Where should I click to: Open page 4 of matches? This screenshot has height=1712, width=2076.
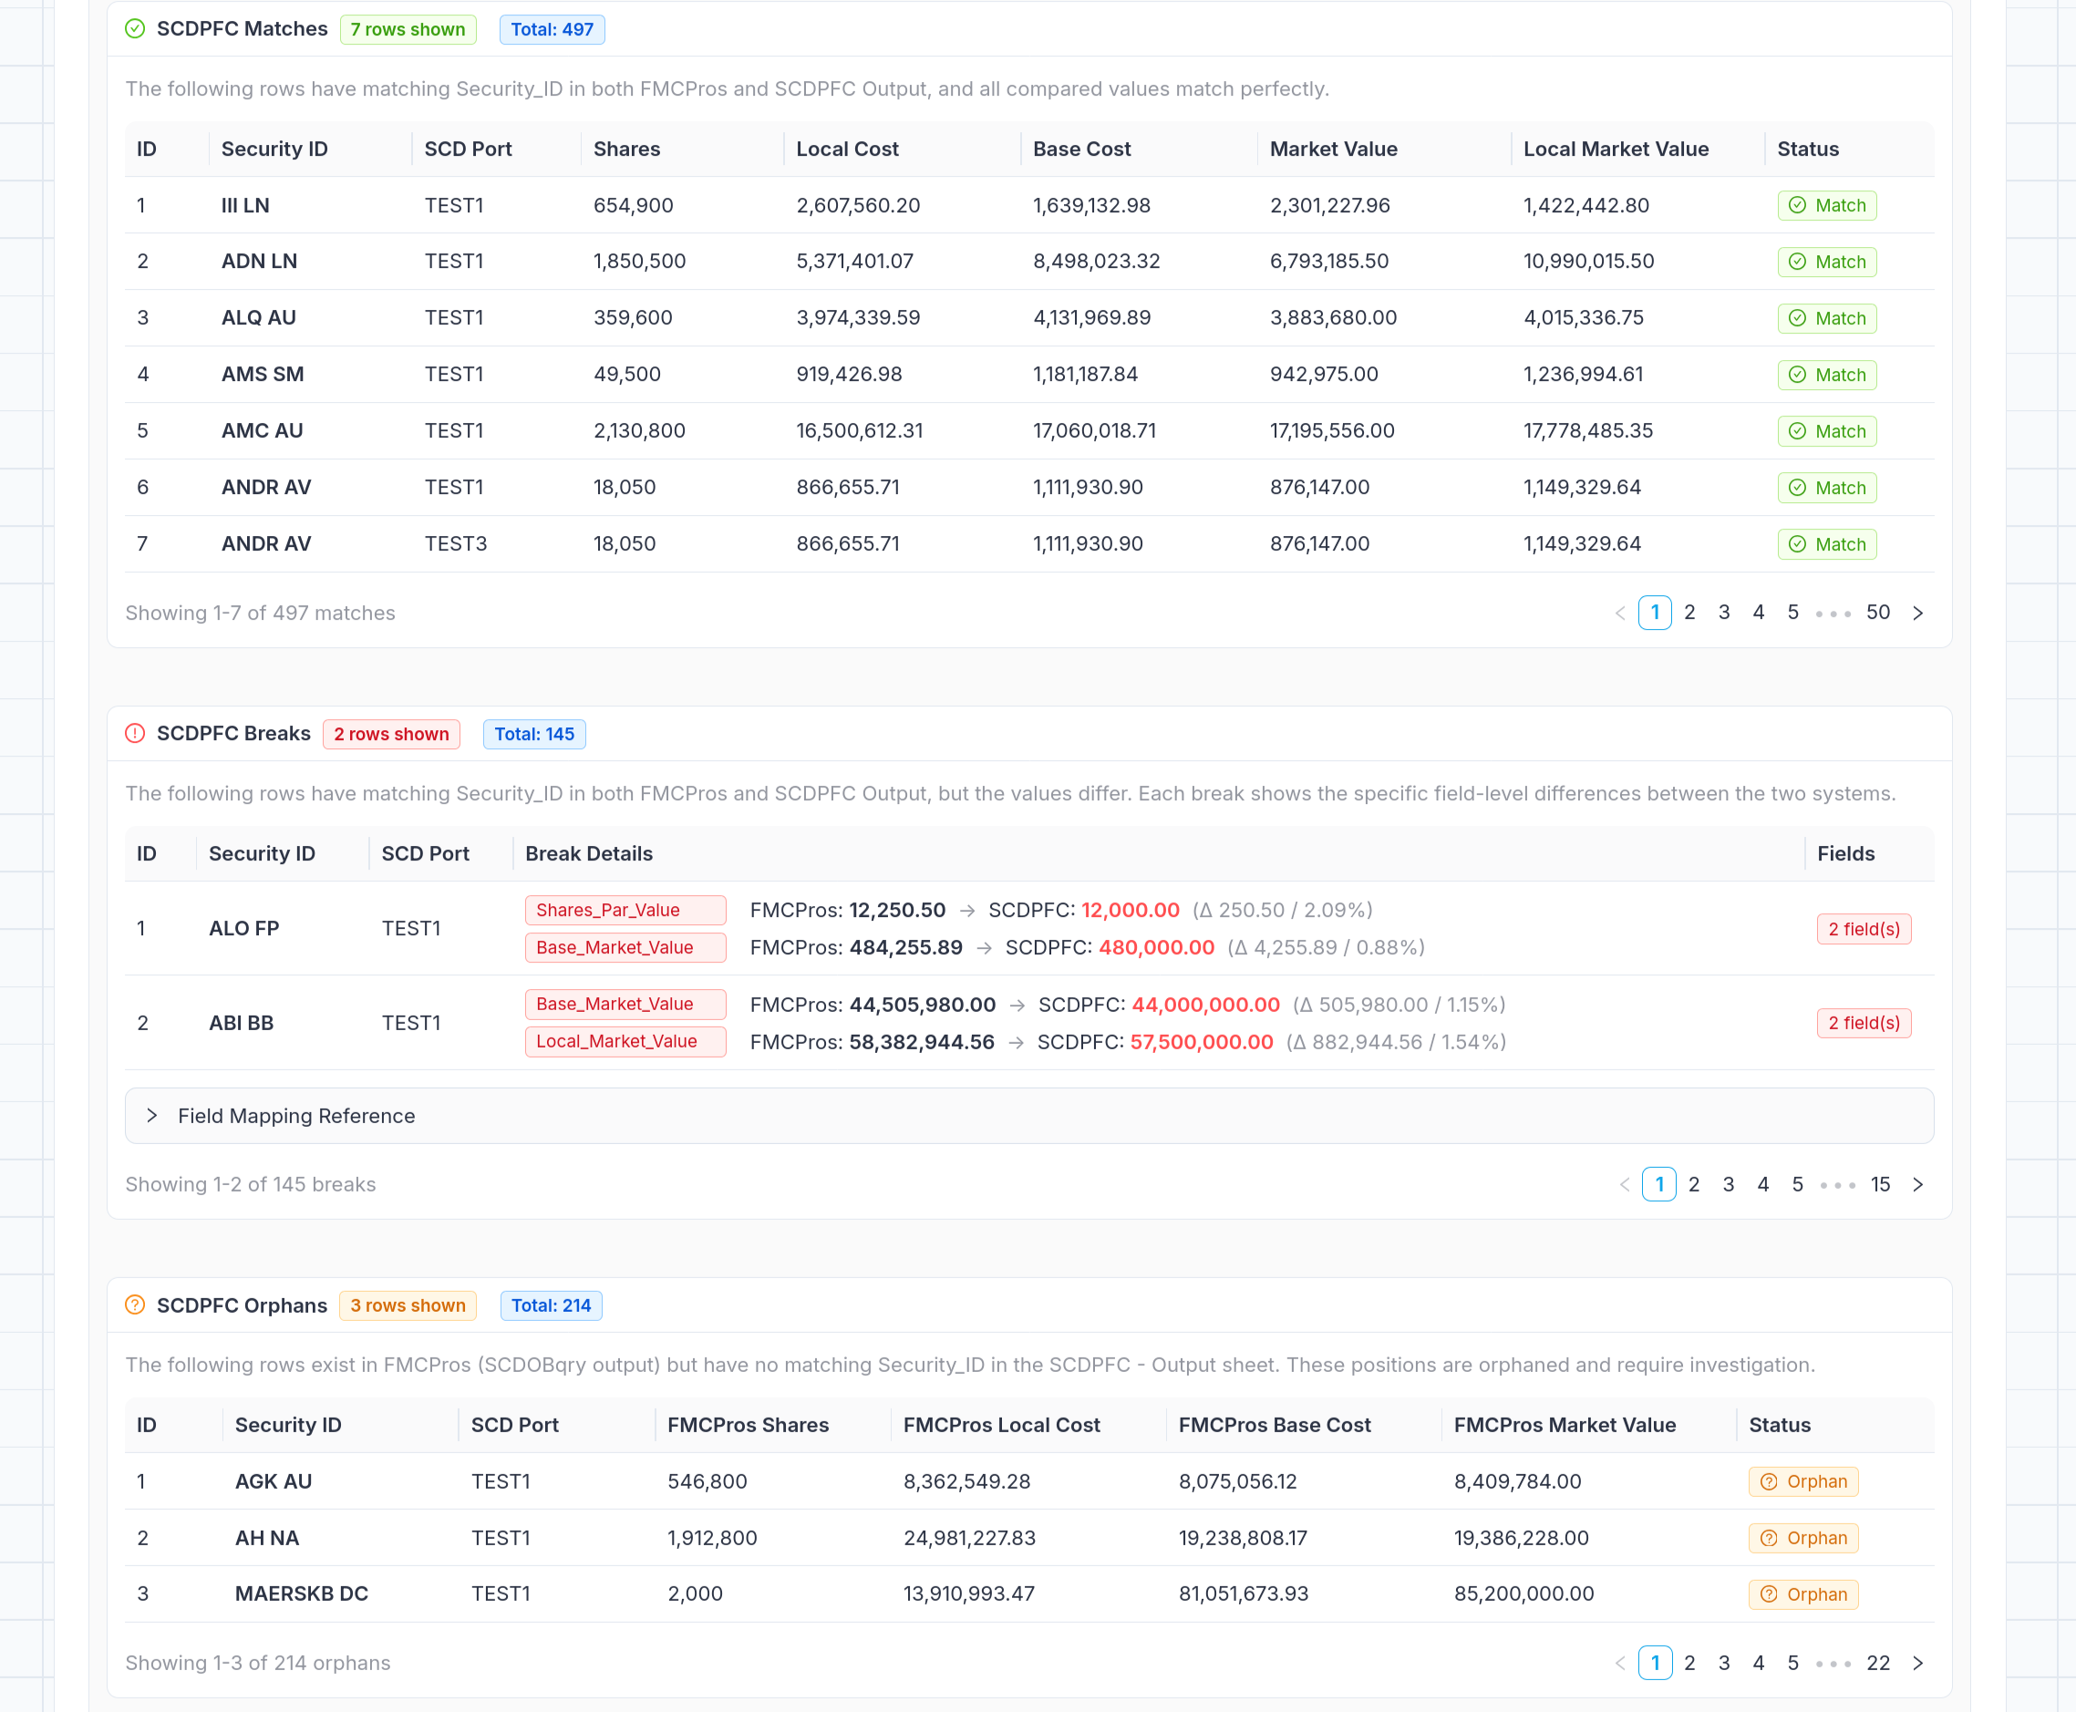pyautogui.click(x=1759, y=613)
